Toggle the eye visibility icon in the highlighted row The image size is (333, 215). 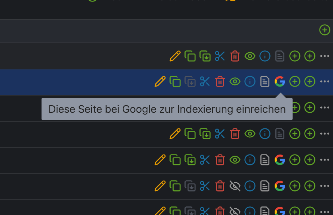pos(235,81)
